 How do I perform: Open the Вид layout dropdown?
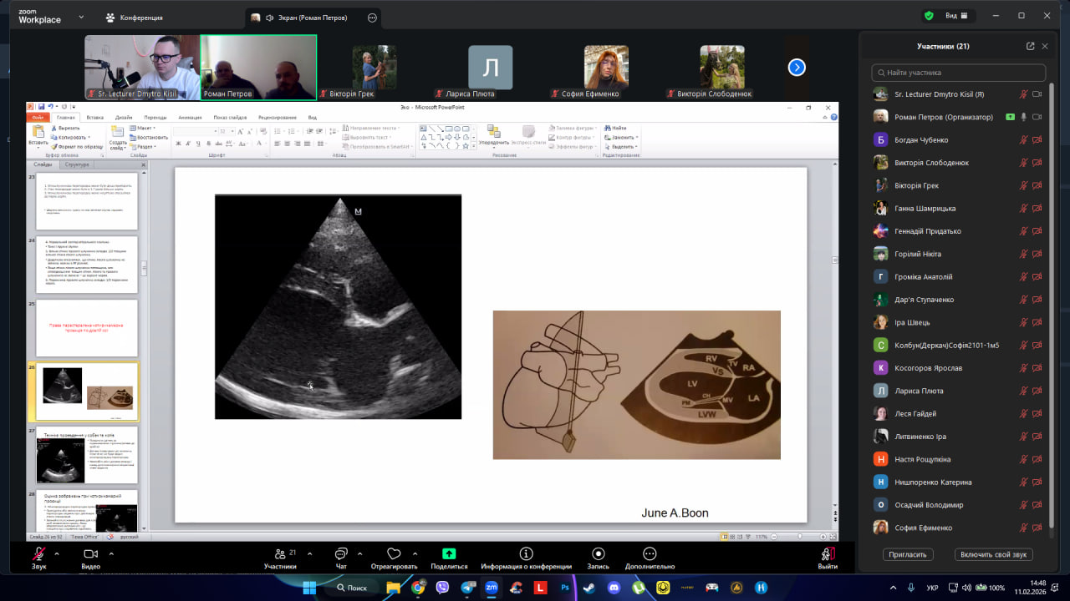point(956,16)
